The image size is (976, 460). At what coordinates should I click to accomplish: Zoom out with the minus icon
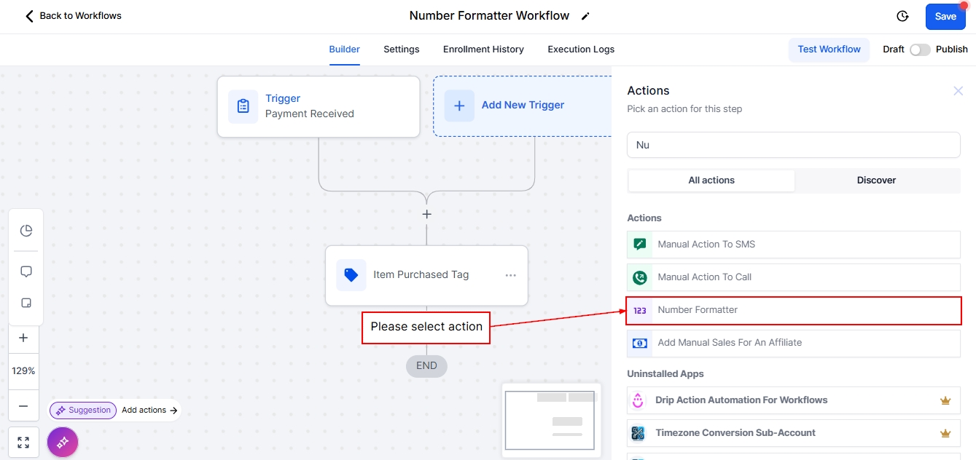click(23, 406)
